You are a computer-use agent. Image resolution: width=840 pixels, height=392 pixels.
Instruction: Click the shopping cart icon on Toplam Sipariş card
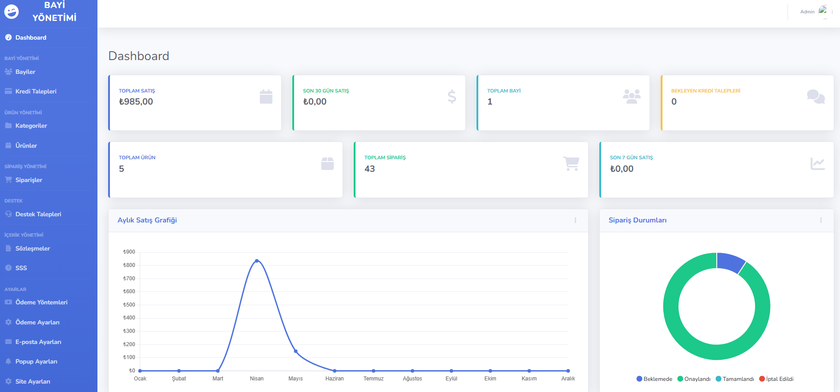(571, 164)
